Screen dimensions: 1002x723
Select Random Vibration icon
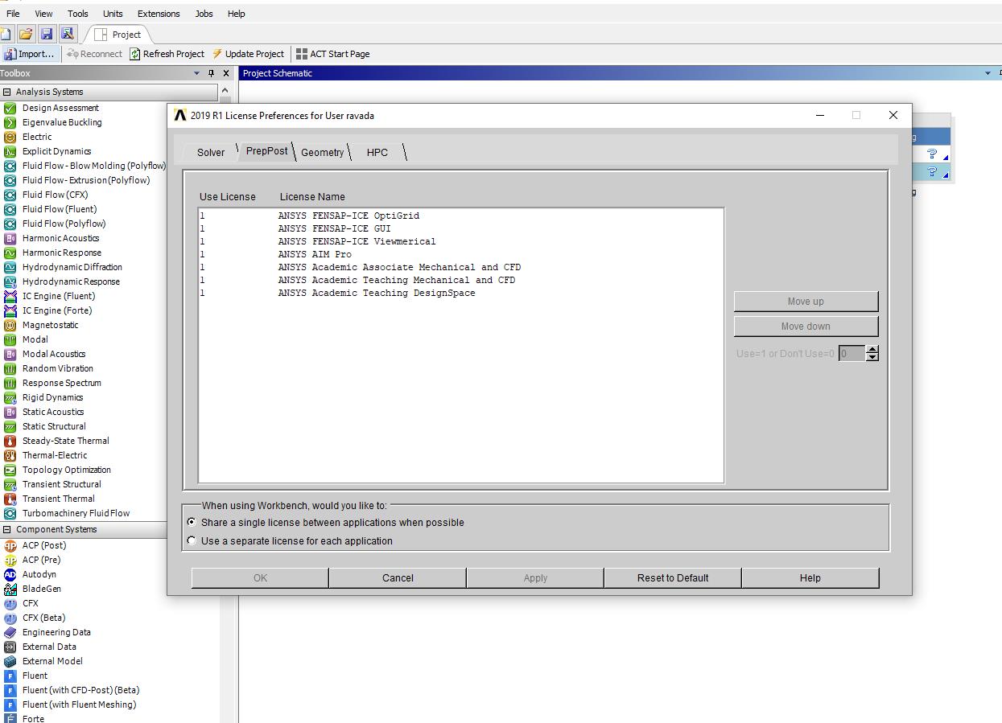10,368
